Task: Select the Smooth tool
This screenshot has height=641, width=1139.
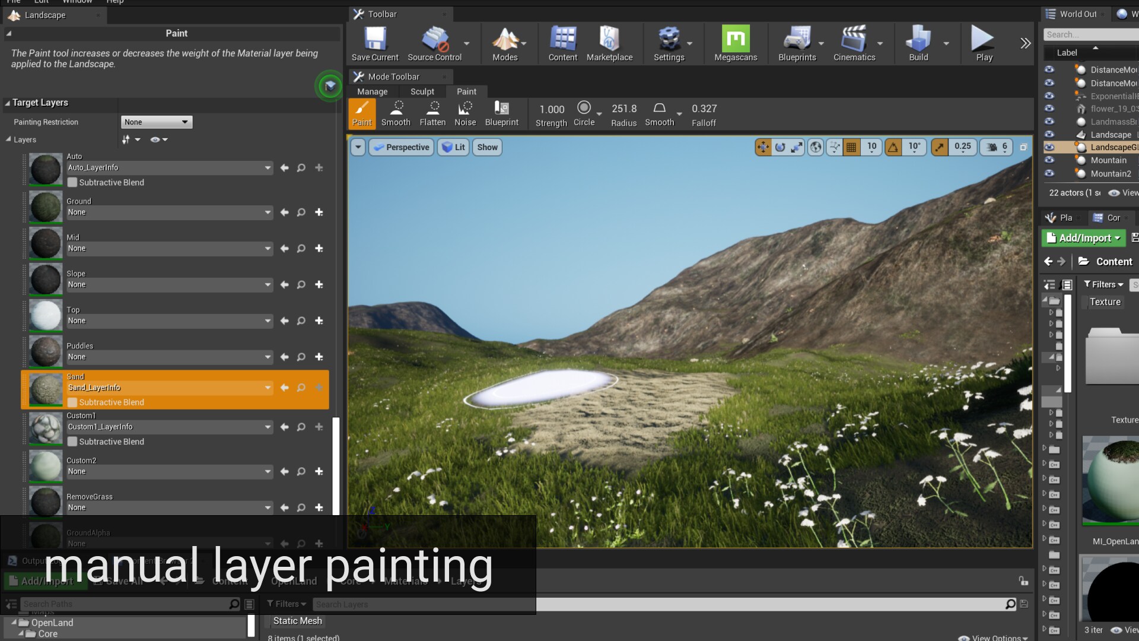Action: (396, 113)
